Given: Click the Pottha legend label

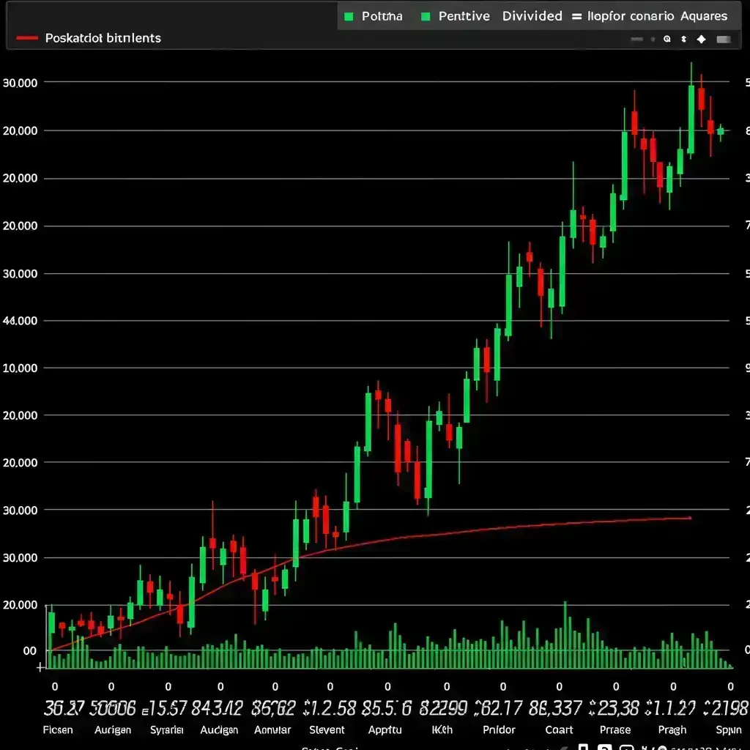Looking at the screenshot, I should (x=382, y=16).
